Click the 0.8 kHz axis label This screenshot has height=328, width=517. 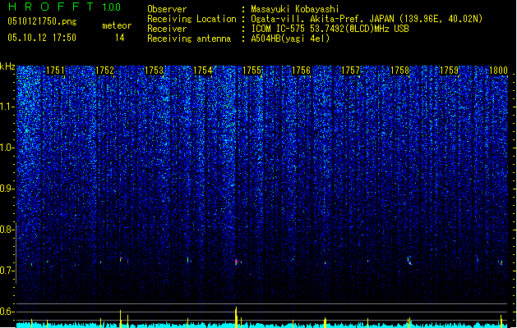(7, 230)
